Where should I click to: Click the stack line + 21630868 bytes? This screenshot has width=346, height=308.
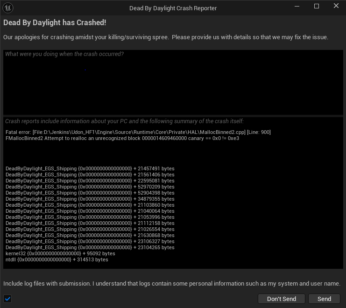(90, 235)
